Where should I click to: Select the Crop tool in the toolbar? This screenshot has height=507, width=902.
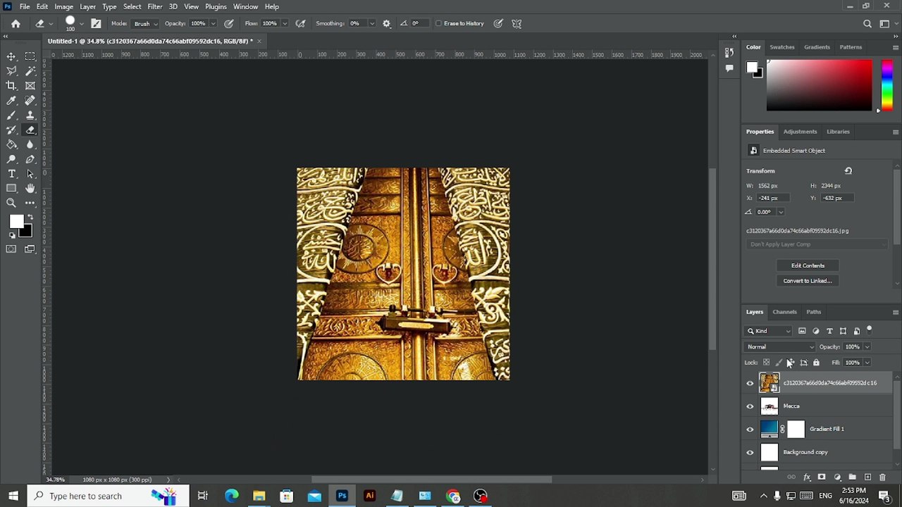[x=11, y=85]
